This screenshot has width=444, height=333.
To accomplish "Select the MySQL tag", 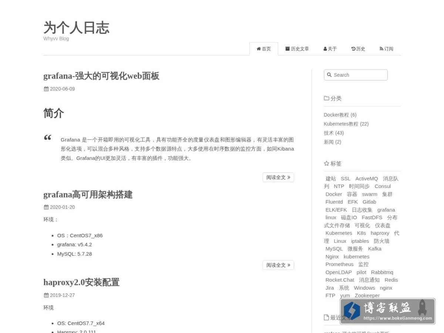I will click(x=334, y=249).
